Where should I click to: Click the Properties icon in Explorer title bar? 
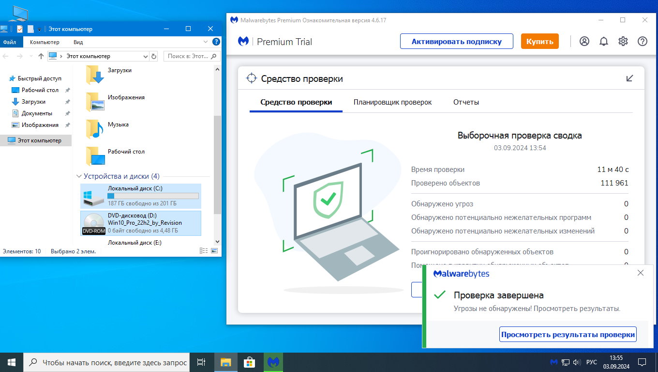coord(20,29)
